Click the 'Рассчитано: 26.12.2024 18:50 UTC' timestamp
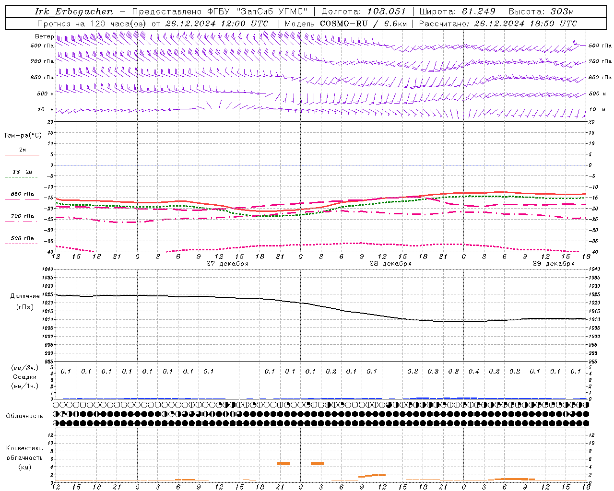Screen dimensions: 614x491 pyautogui.click(x=498, y=23)
